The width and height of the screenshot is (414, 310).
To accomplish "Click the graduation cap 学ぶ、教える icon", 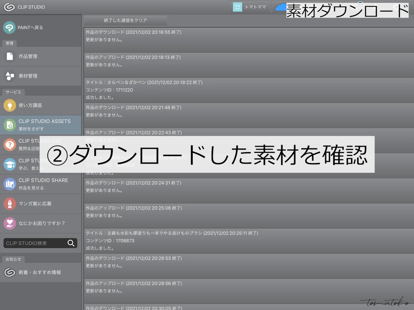I will coord(10,164).
